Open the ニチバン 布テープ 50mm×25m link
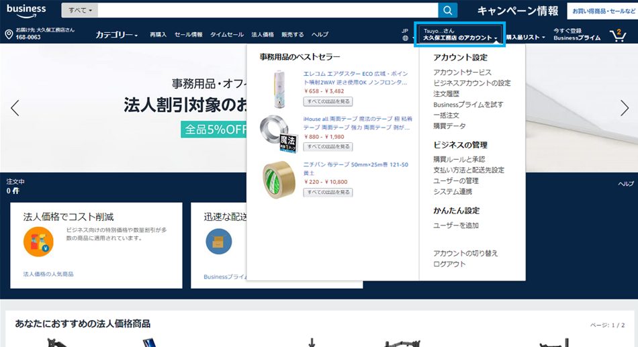Image resolution: width=638 pixels, height=347 pixels. 356,168
